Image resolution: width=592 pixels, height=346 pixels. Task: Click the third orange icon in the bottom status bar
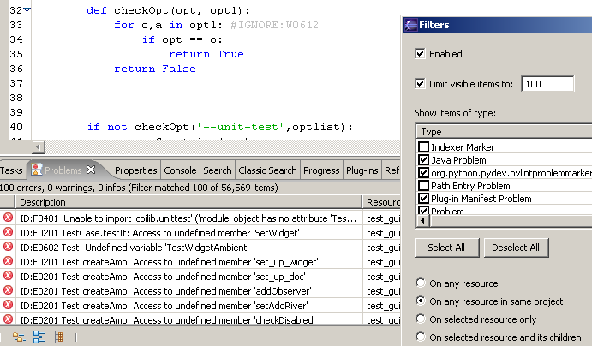58,337
